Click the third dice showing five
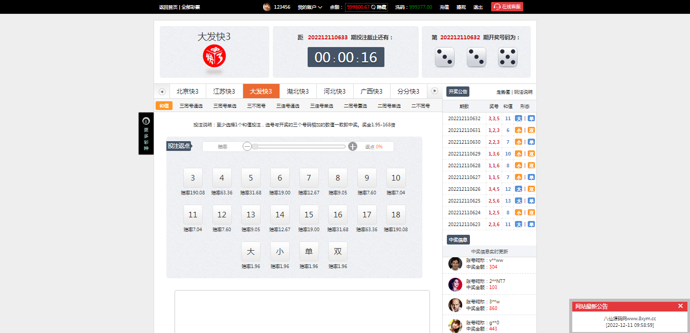This screenshot has width=690, height=333. (x=508, y=57)
